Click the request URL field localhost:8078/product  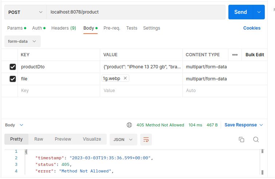(136, 12)
